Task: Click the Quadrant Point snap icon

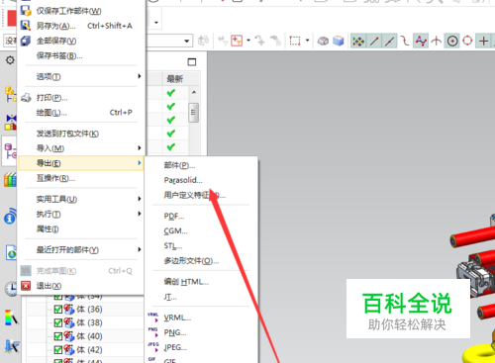Action: [467, 42]
